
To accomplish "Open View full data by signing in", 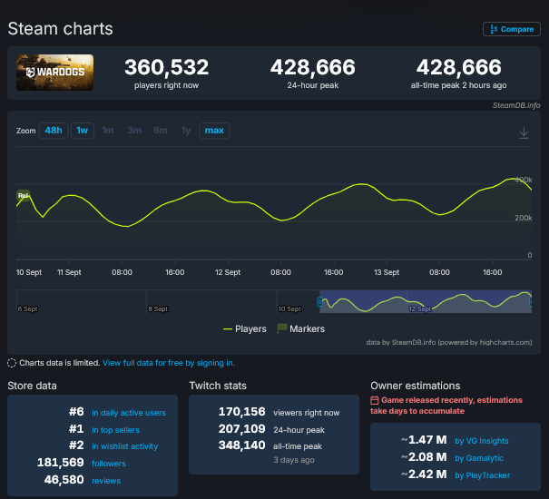I will 169,363.
